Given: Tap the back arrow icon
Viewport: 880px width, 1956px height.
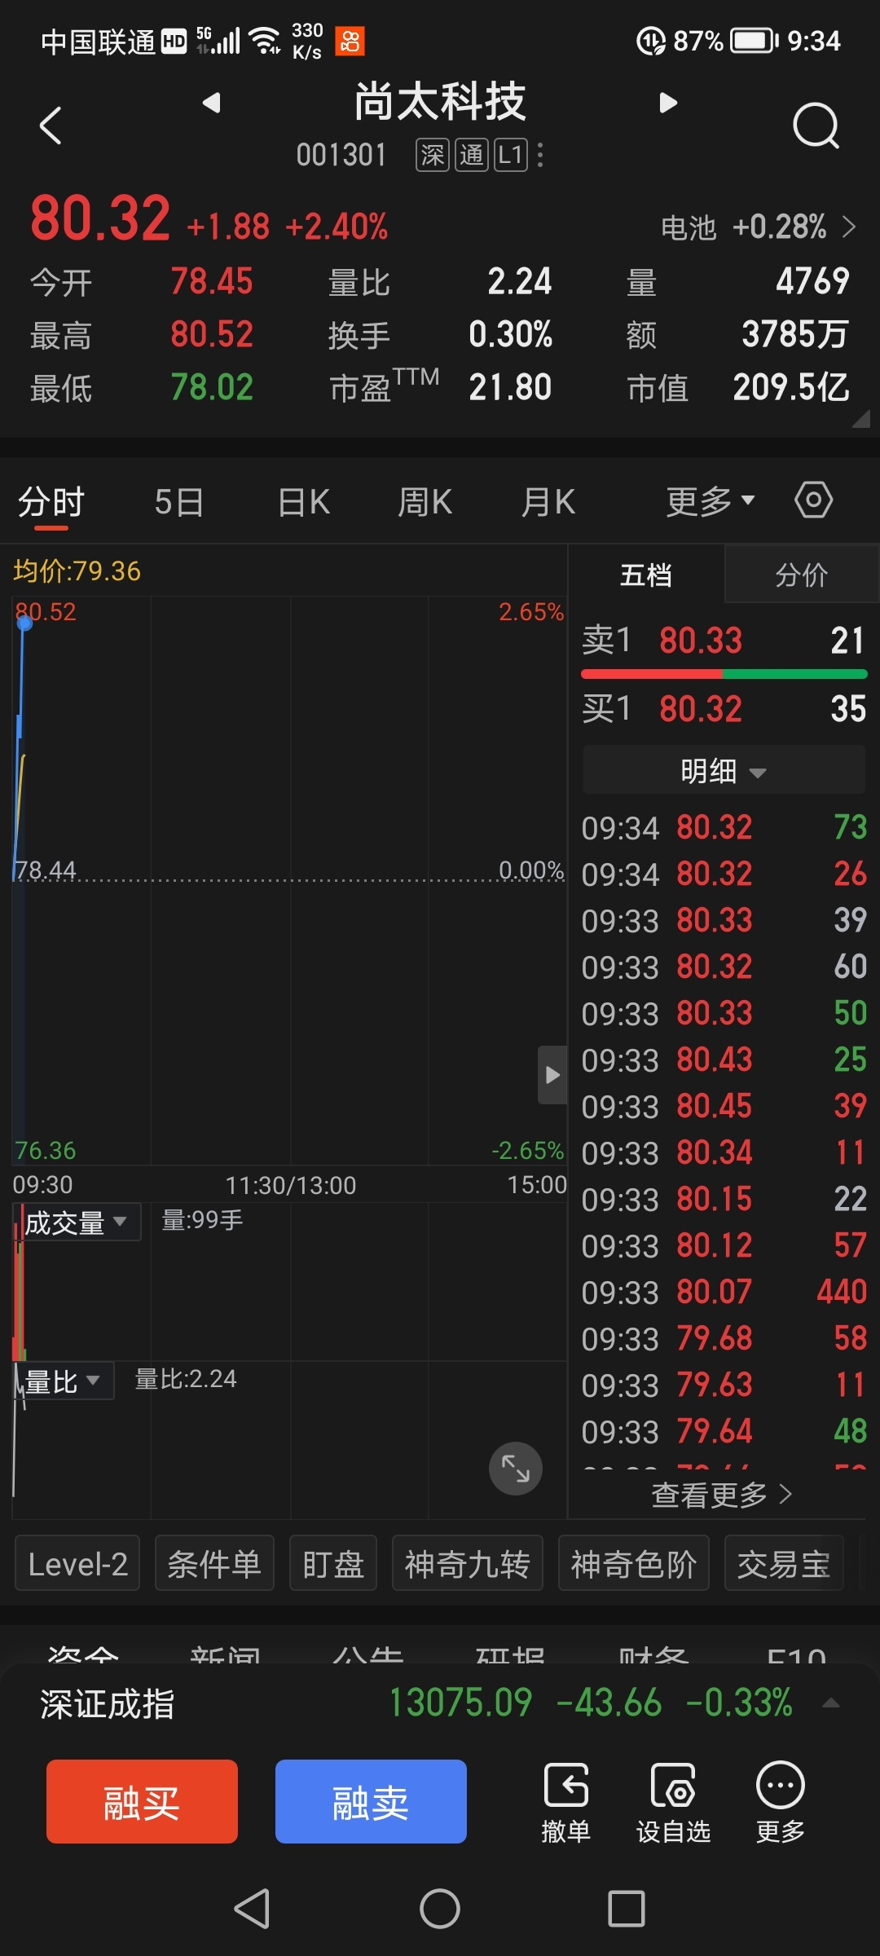Looking at the screenshot, I should [x=51, y=126].
